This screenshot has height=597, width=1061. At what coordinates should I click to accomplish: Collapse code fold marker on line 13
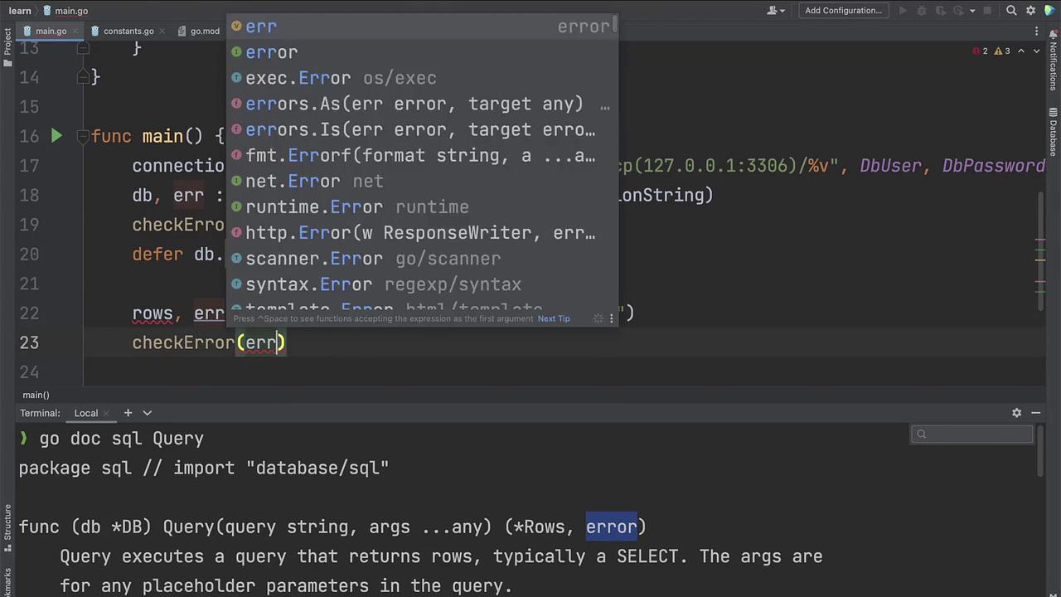click(x=83, y=48)
